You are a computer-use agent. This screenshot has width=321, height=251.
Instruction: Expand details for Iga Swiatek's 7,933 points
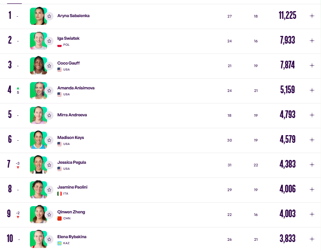click(x=312, y=41)
